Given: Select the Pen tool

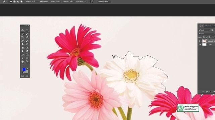Looking at the screenshot, I should 23,55.
